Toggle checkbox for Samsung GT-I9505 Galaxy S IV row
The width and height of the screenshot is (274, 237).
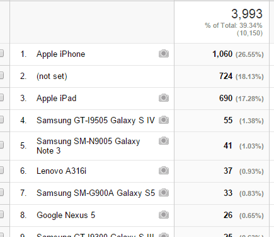tap(1, 119)
